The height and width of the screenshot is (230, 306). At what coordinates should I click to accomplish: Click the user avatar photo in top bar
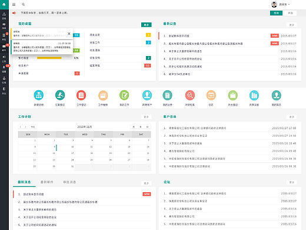point(274,4)
